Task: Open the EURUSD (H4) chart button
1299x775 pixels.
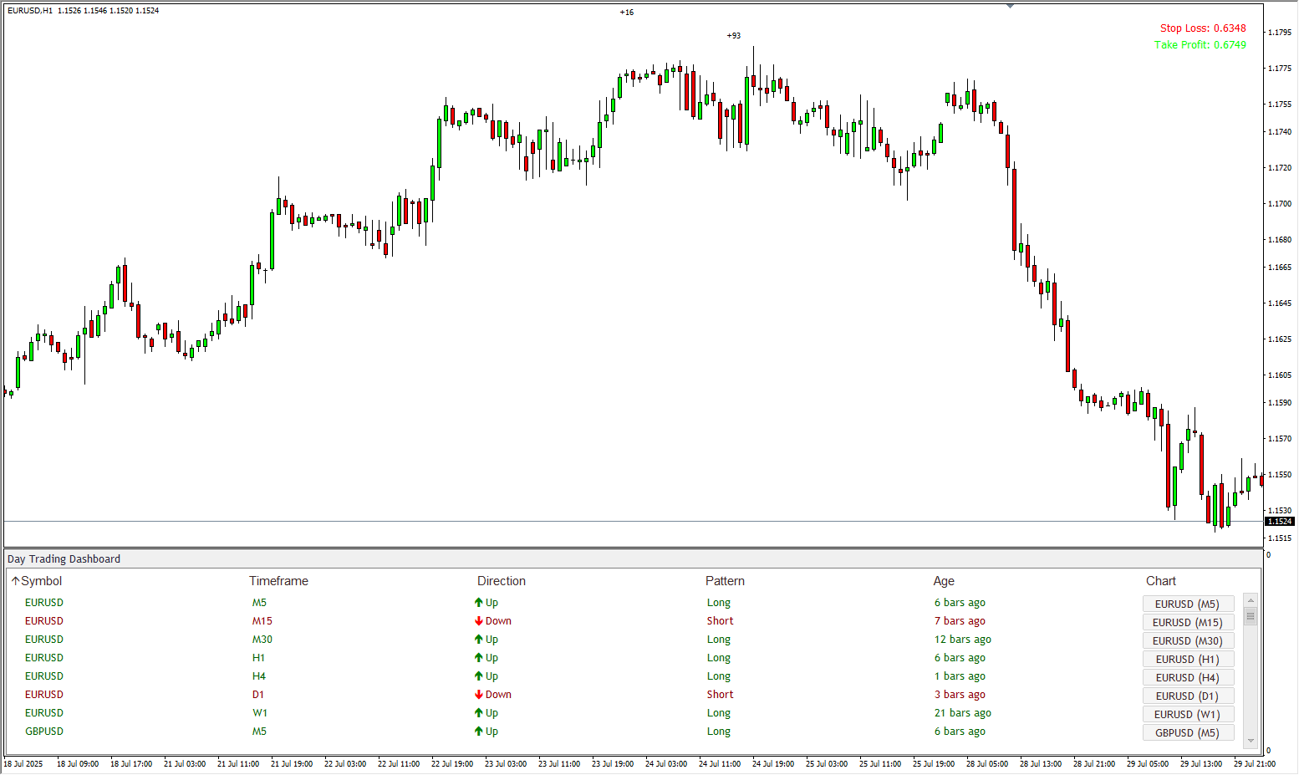Action: pyautogui.click(x=1187, y=677)
